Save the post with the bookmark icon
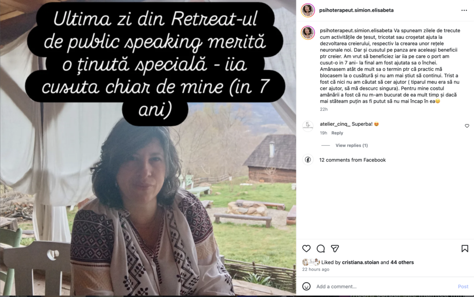 (x=465, y=248)
